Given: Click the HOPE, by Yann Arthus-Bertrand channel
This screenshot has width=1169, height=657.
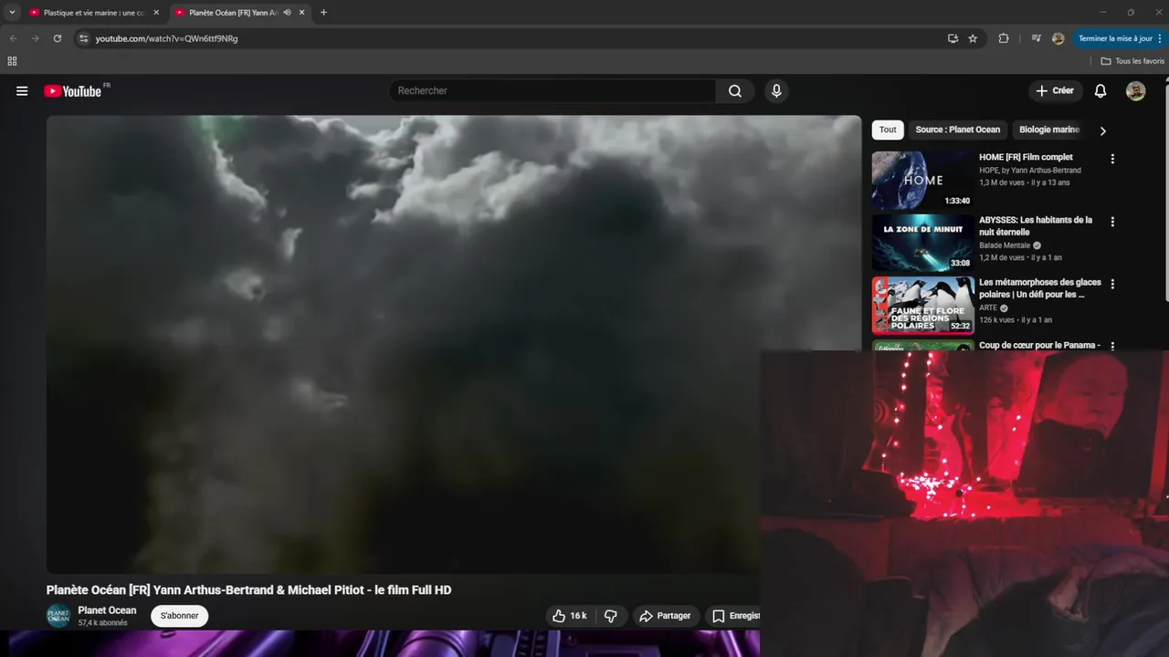Looking at the screenshot, I should [x=1030, y=170].
